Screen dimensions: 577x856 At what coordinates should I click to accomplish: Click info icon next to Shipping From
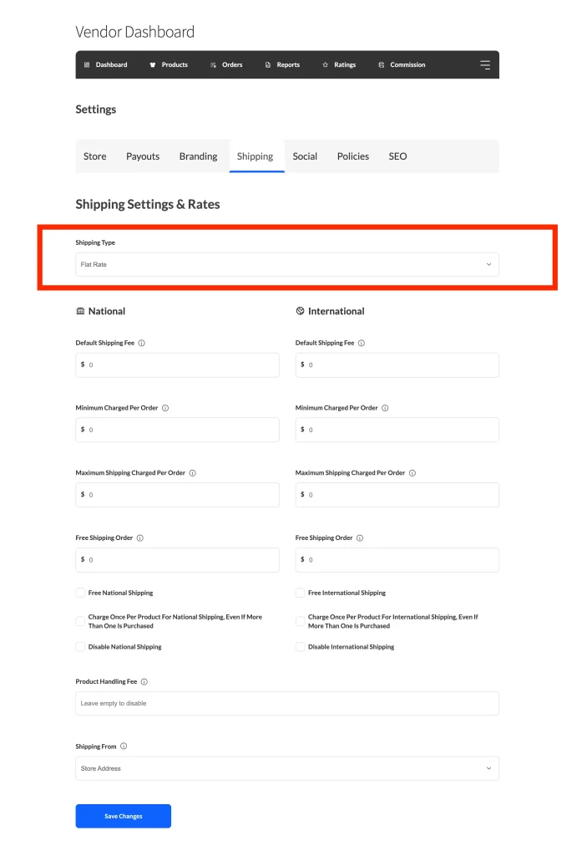tap(124, 746)
